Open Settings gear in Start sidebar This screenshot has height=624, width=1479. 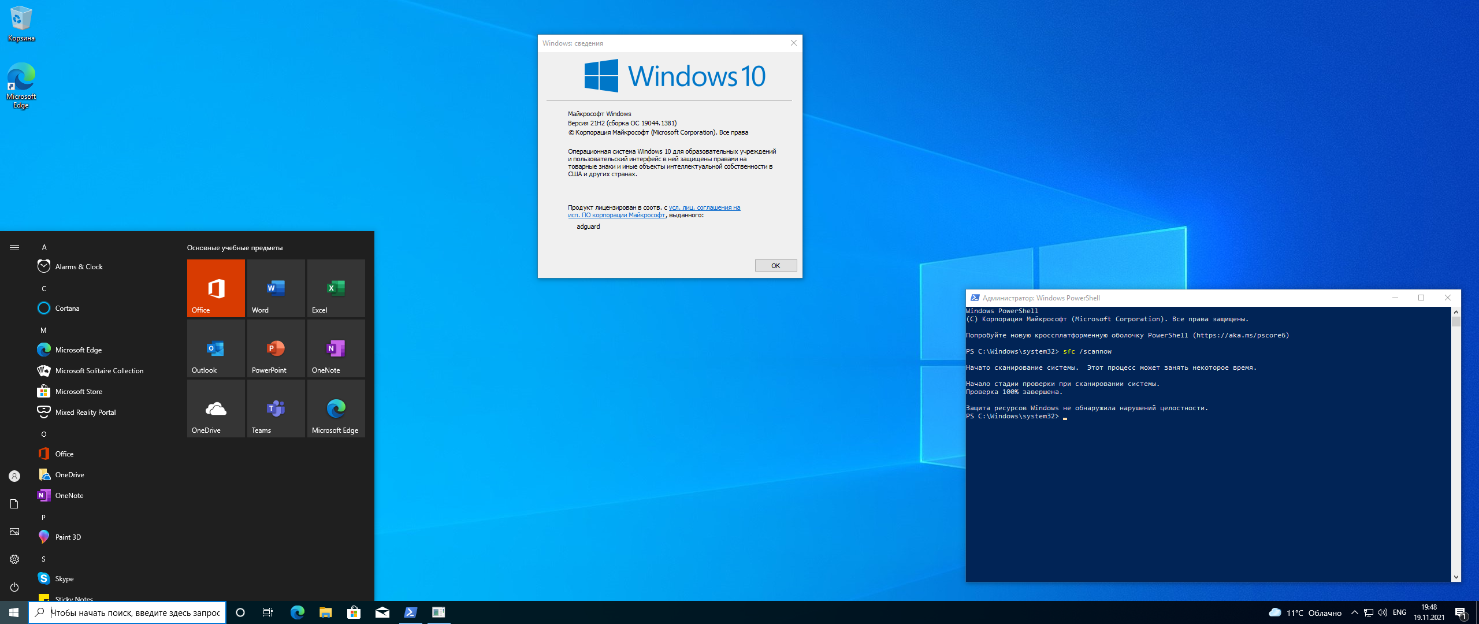pos(14,559)
